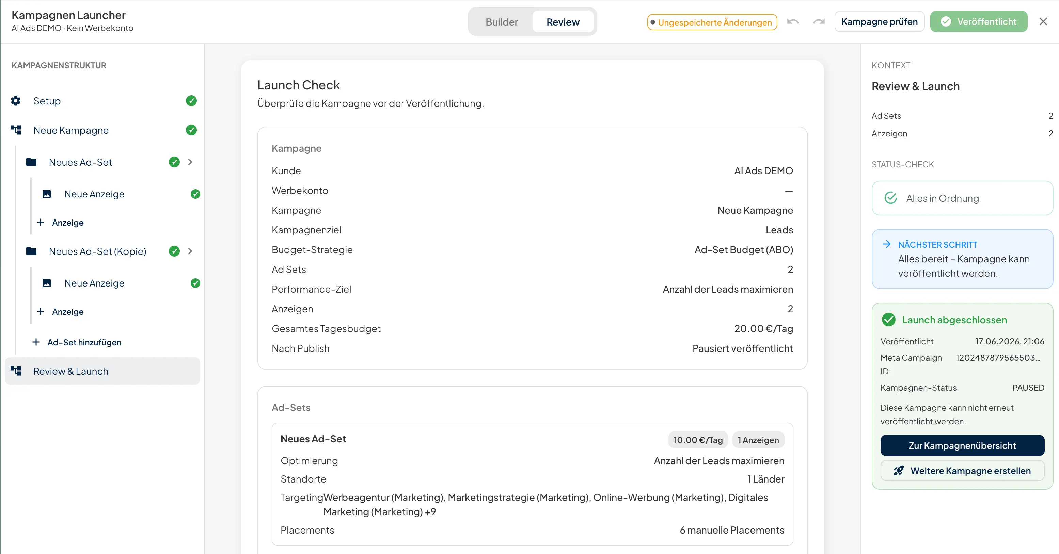
Task: Switch to the Review tab
Action: coord(563,22)
